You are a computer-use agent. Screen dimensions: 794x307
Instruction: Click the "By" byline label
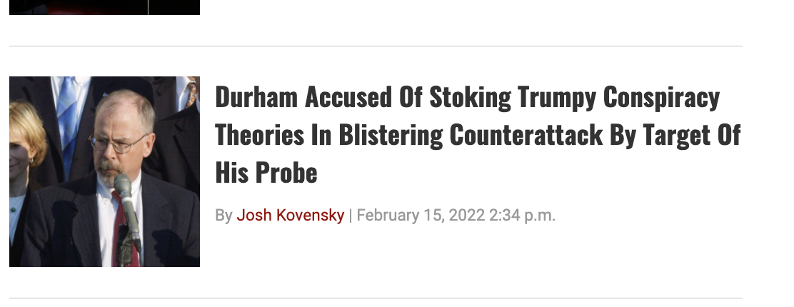coord(223,215)
